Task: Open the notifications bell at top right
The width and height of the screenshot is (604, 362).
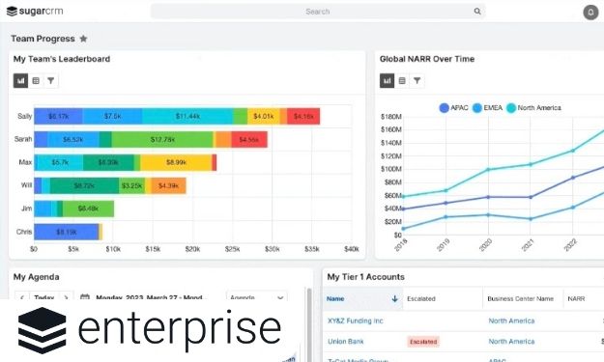Action: 590,12
